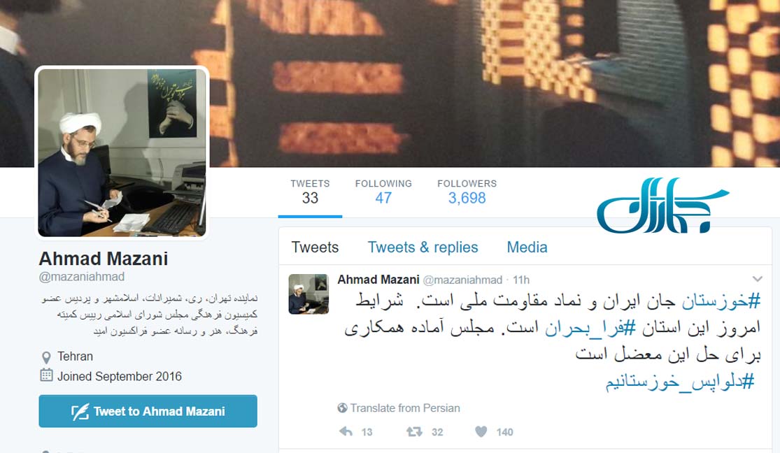The image size is (780, 453).
Task: Click the calendar icon next to Joined September 2016
Action: 46,375
